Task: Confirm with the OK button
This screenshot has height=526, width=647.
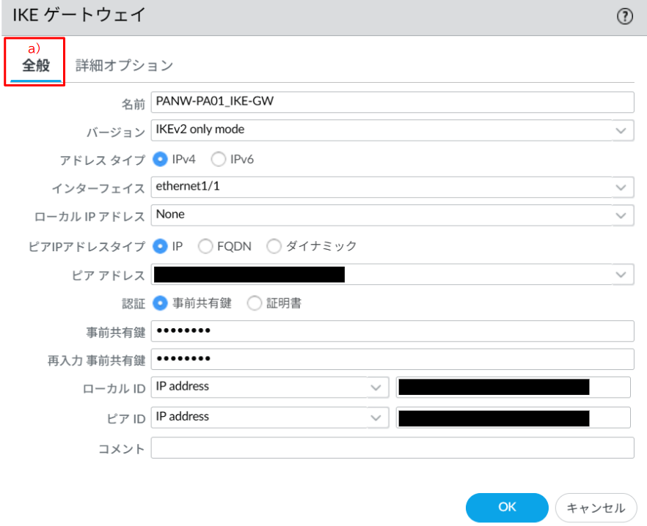Action: pos(507,508)
